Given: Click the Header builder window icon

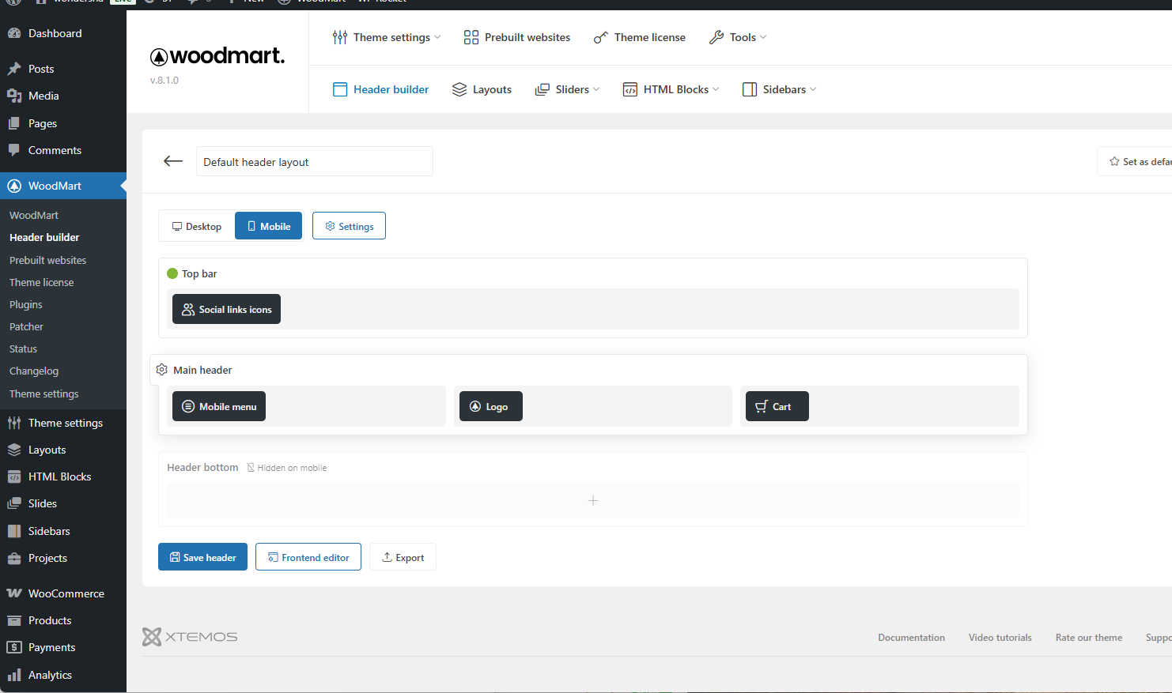Looking at the screenshot, I should [340, 89].
